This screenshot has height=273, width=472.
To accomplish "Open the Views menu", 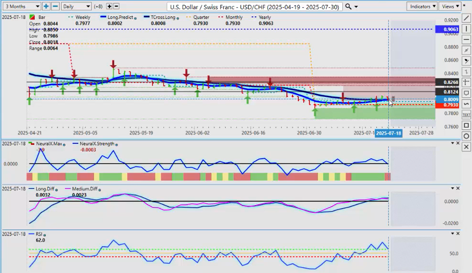I will click(450, 6).
